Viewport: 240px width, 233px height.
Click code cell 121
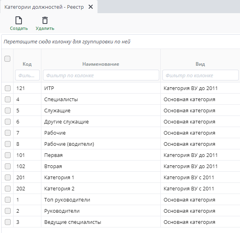tap(27, 88)
